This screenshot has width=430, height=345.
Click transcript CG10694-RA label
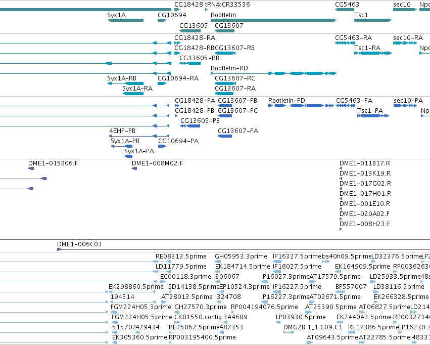pos(178,78)
